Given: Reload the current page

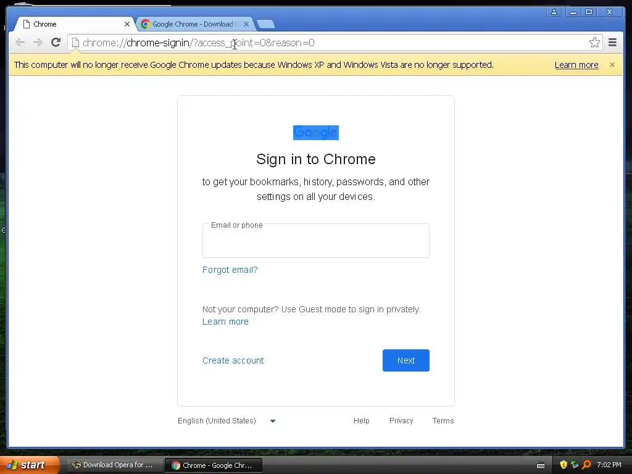Looking at the screenshot, I should [56, 43].
